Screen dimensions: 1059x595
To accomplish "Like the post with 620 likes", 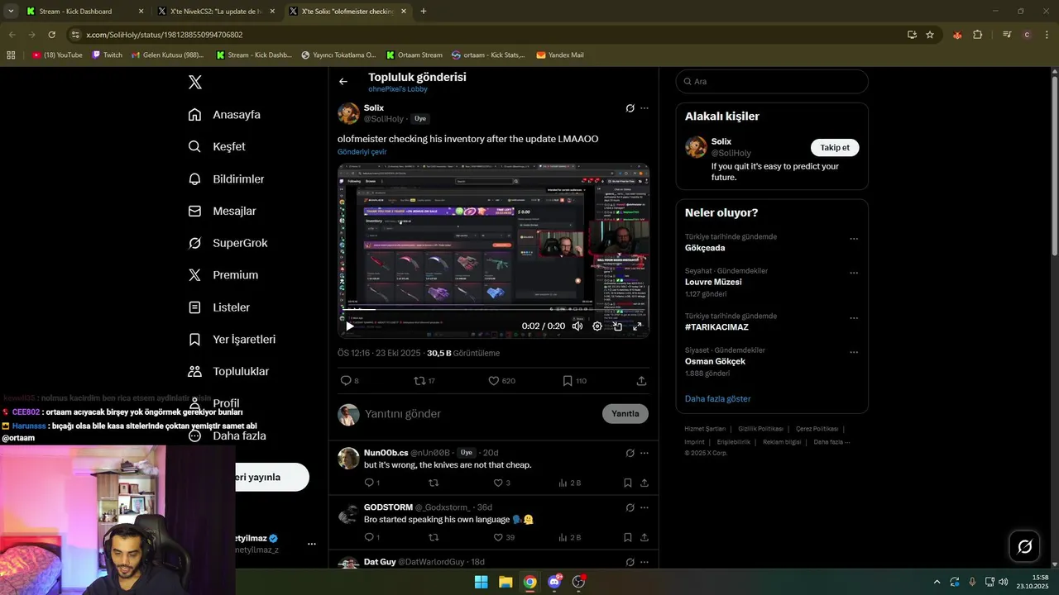I will pyautogui.click(x=501, y=381).
